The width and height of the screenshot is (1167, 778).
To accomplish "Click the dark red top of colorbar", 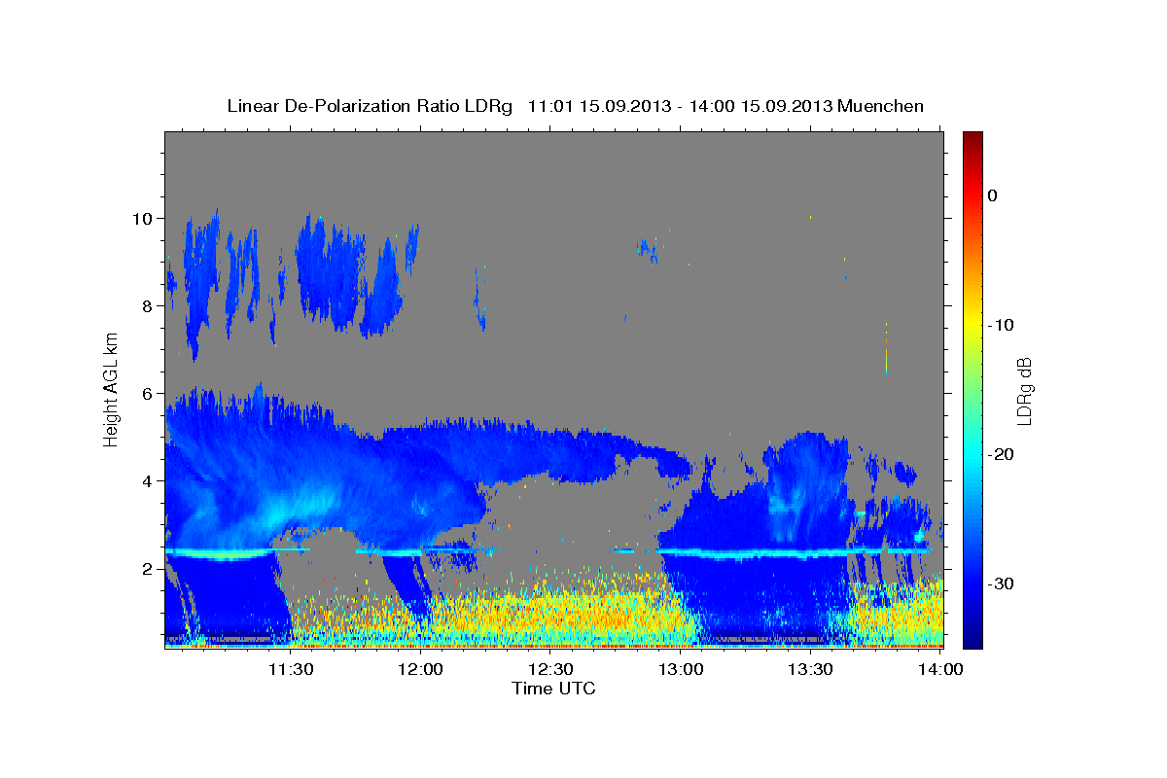I will pyautogui.click(x=972, y=141).
